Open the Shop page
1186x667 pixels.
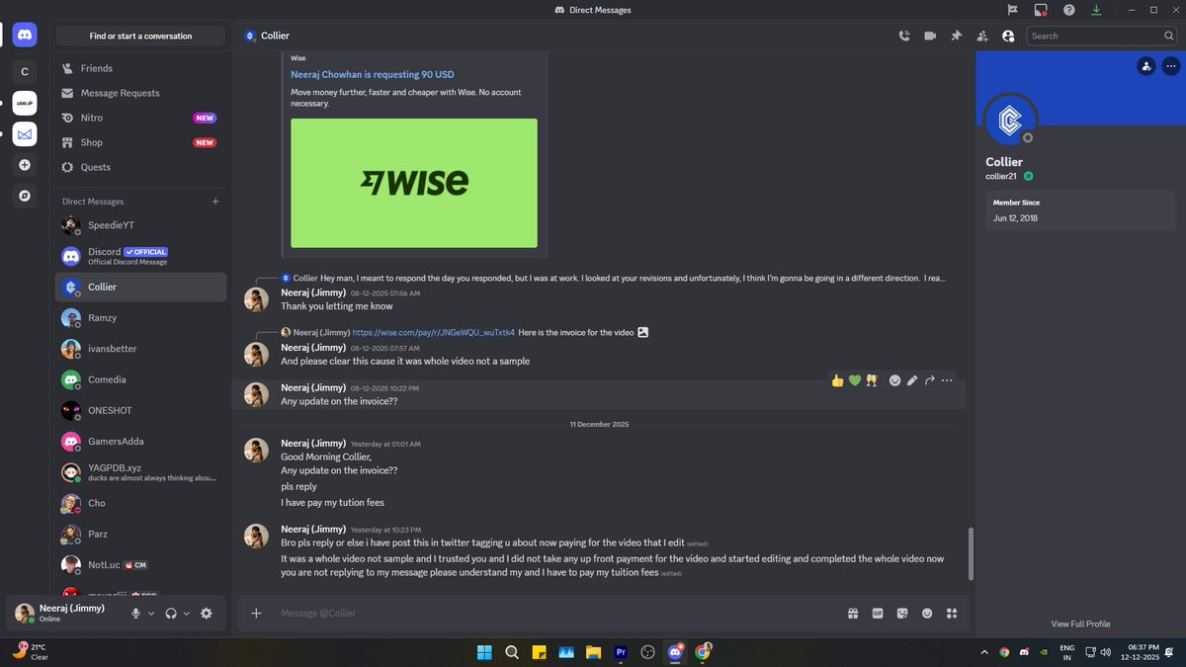click(140, 142)
